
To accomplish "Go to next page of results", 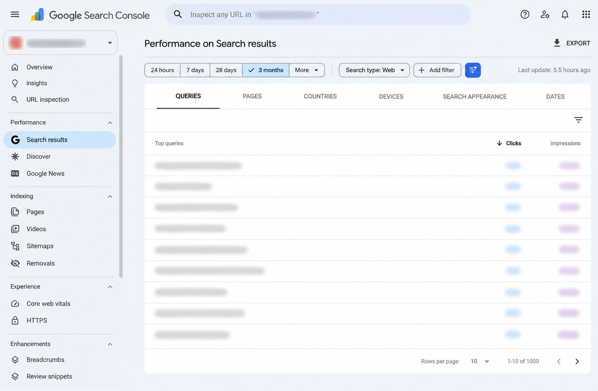I will [577, 361].
